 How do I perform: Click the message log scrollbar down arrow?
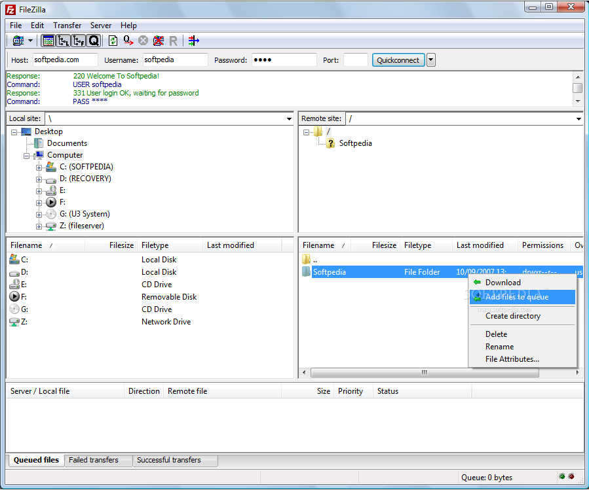coord(578,101)
